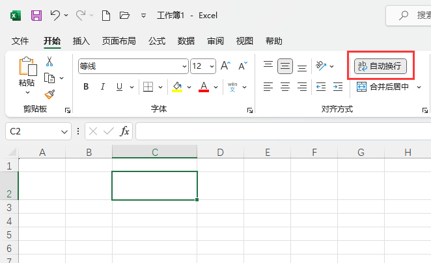431x263 pixels.
Task: Switch to the 视图 tab
Action: [245, 41]
